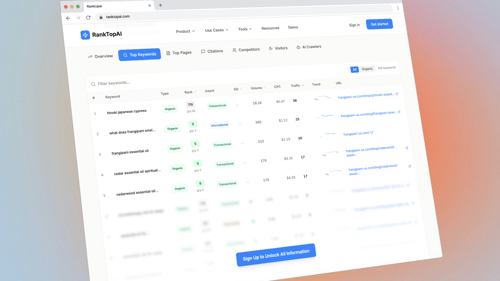Click external-link icon beside frangipani-us.com/
Viewport: 500px width, 281px height.
pos(372,132)
